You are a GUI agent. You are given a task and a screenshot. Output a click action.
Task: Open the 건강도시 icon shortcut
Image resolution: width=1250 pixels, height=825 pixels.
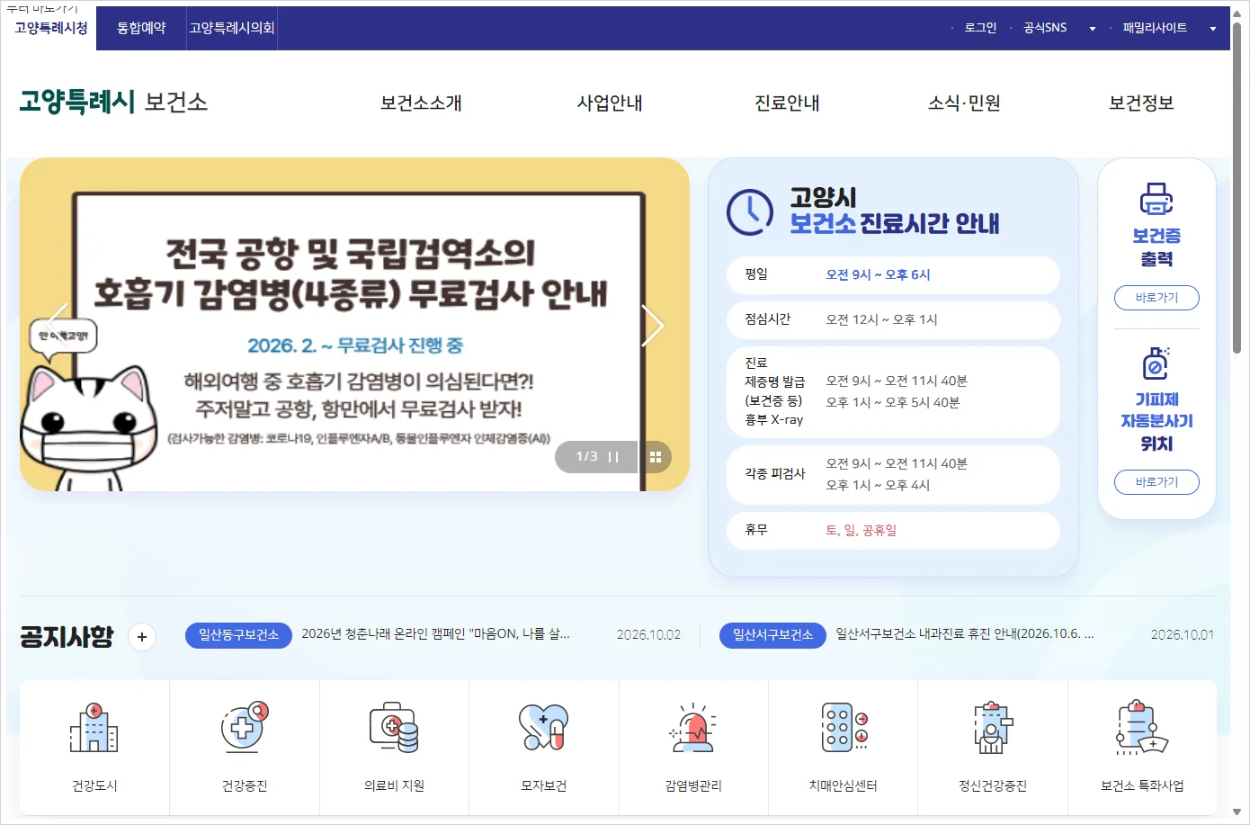[x=94, y=747]
